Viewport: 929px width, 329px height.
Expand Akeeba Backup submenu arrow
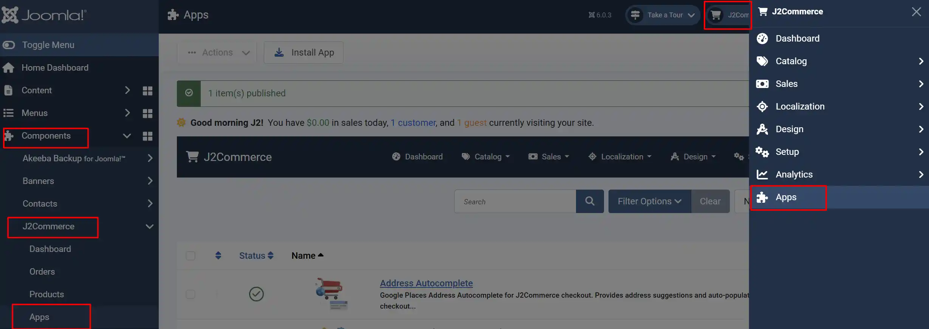click(x=150, y=158)
